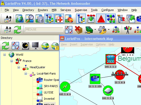Toggle the blue tree hierarchy icon

coord(81,19)
